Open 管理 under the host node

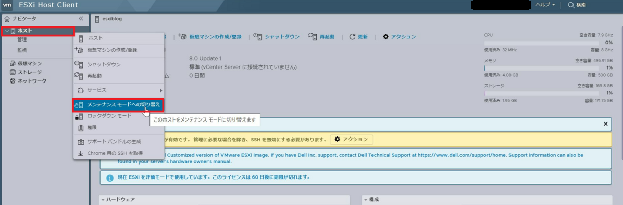tap(22, 39)
